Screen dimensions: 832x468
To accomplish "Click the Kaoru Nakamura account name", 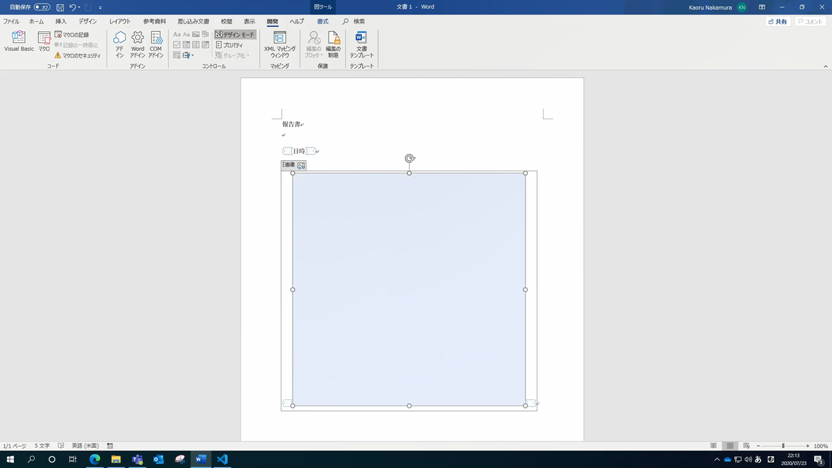I will 709,7.
